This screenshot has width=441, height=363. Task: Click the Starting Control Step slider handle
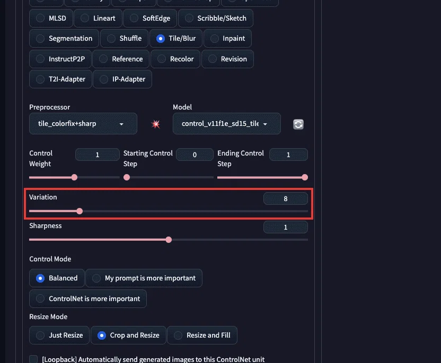[x=127, y=177]
